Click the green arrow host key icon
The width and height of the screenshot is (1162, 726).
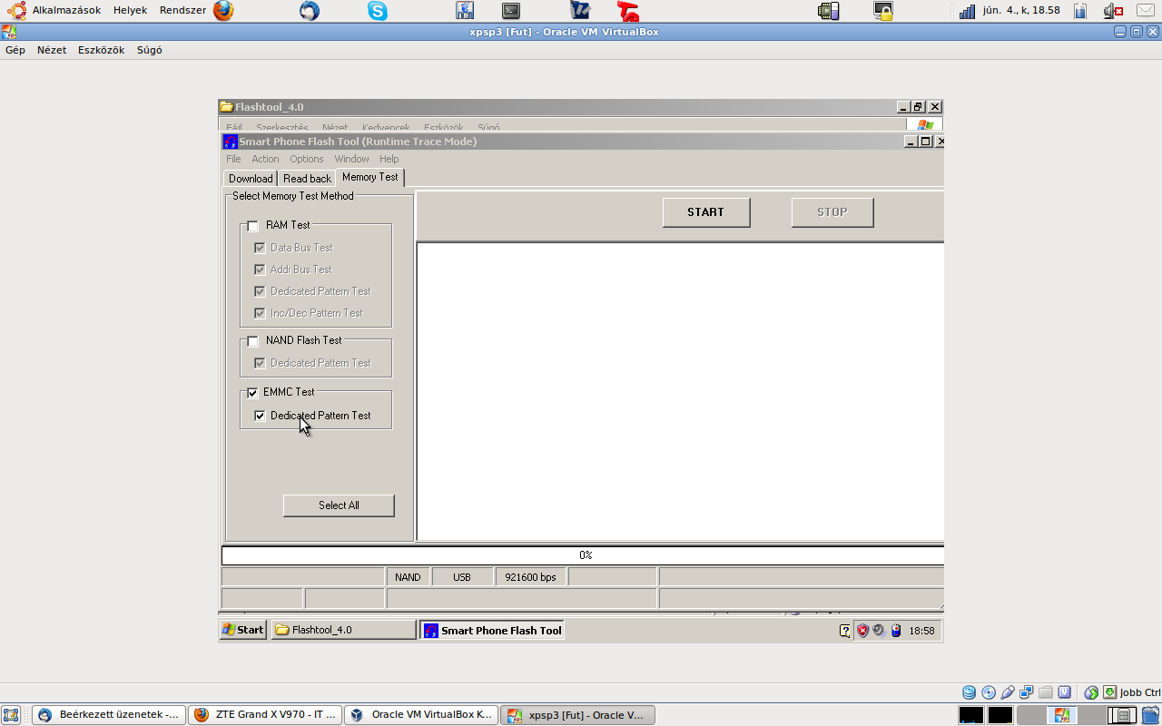[x=1109, y=692]
